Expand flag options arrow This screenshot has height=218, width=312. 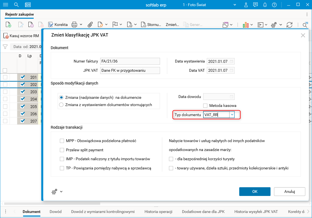[x=121, y=25]
